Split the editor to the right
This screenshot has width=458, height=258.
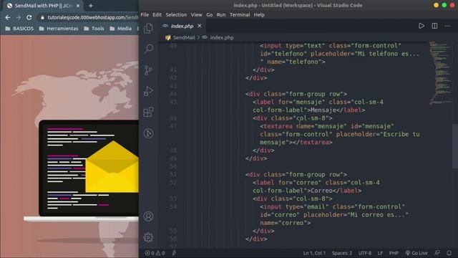tap(434, 26)
